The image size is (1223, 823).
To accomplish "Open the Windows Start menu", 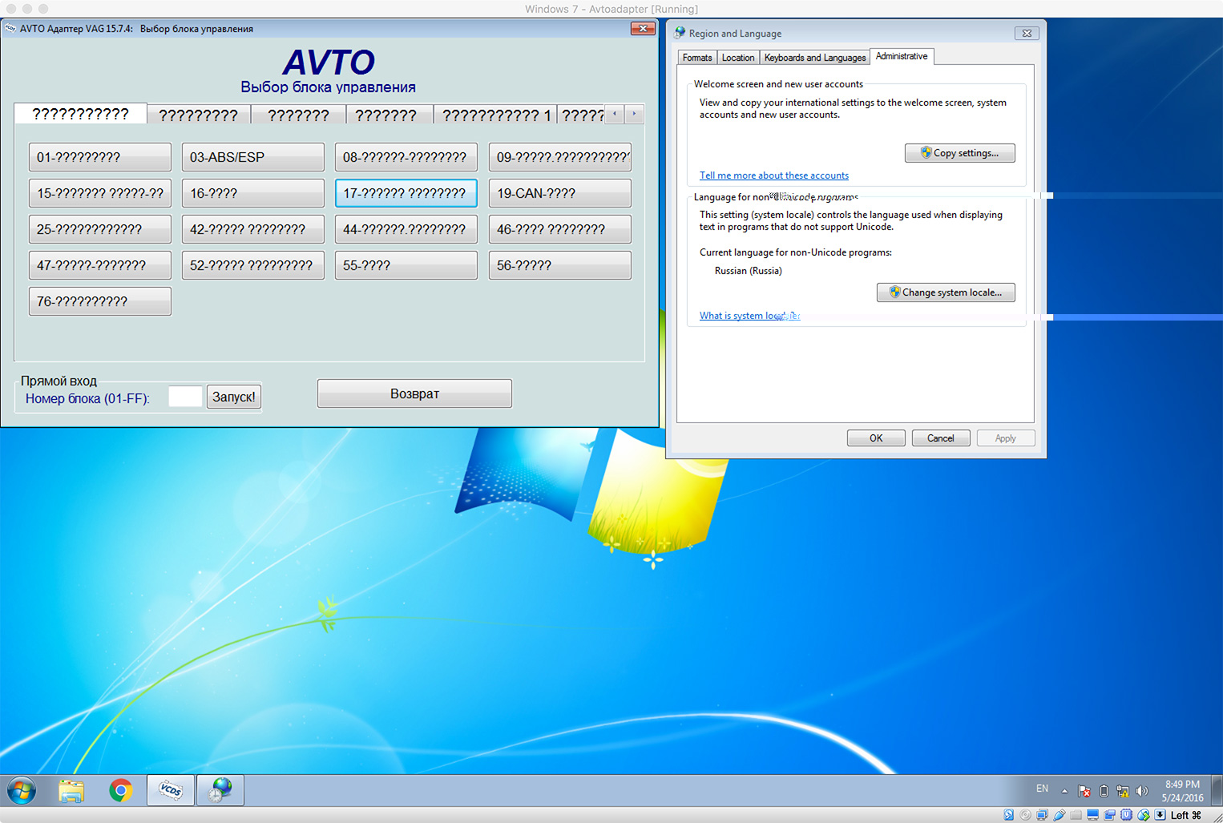I will point(22,790).
